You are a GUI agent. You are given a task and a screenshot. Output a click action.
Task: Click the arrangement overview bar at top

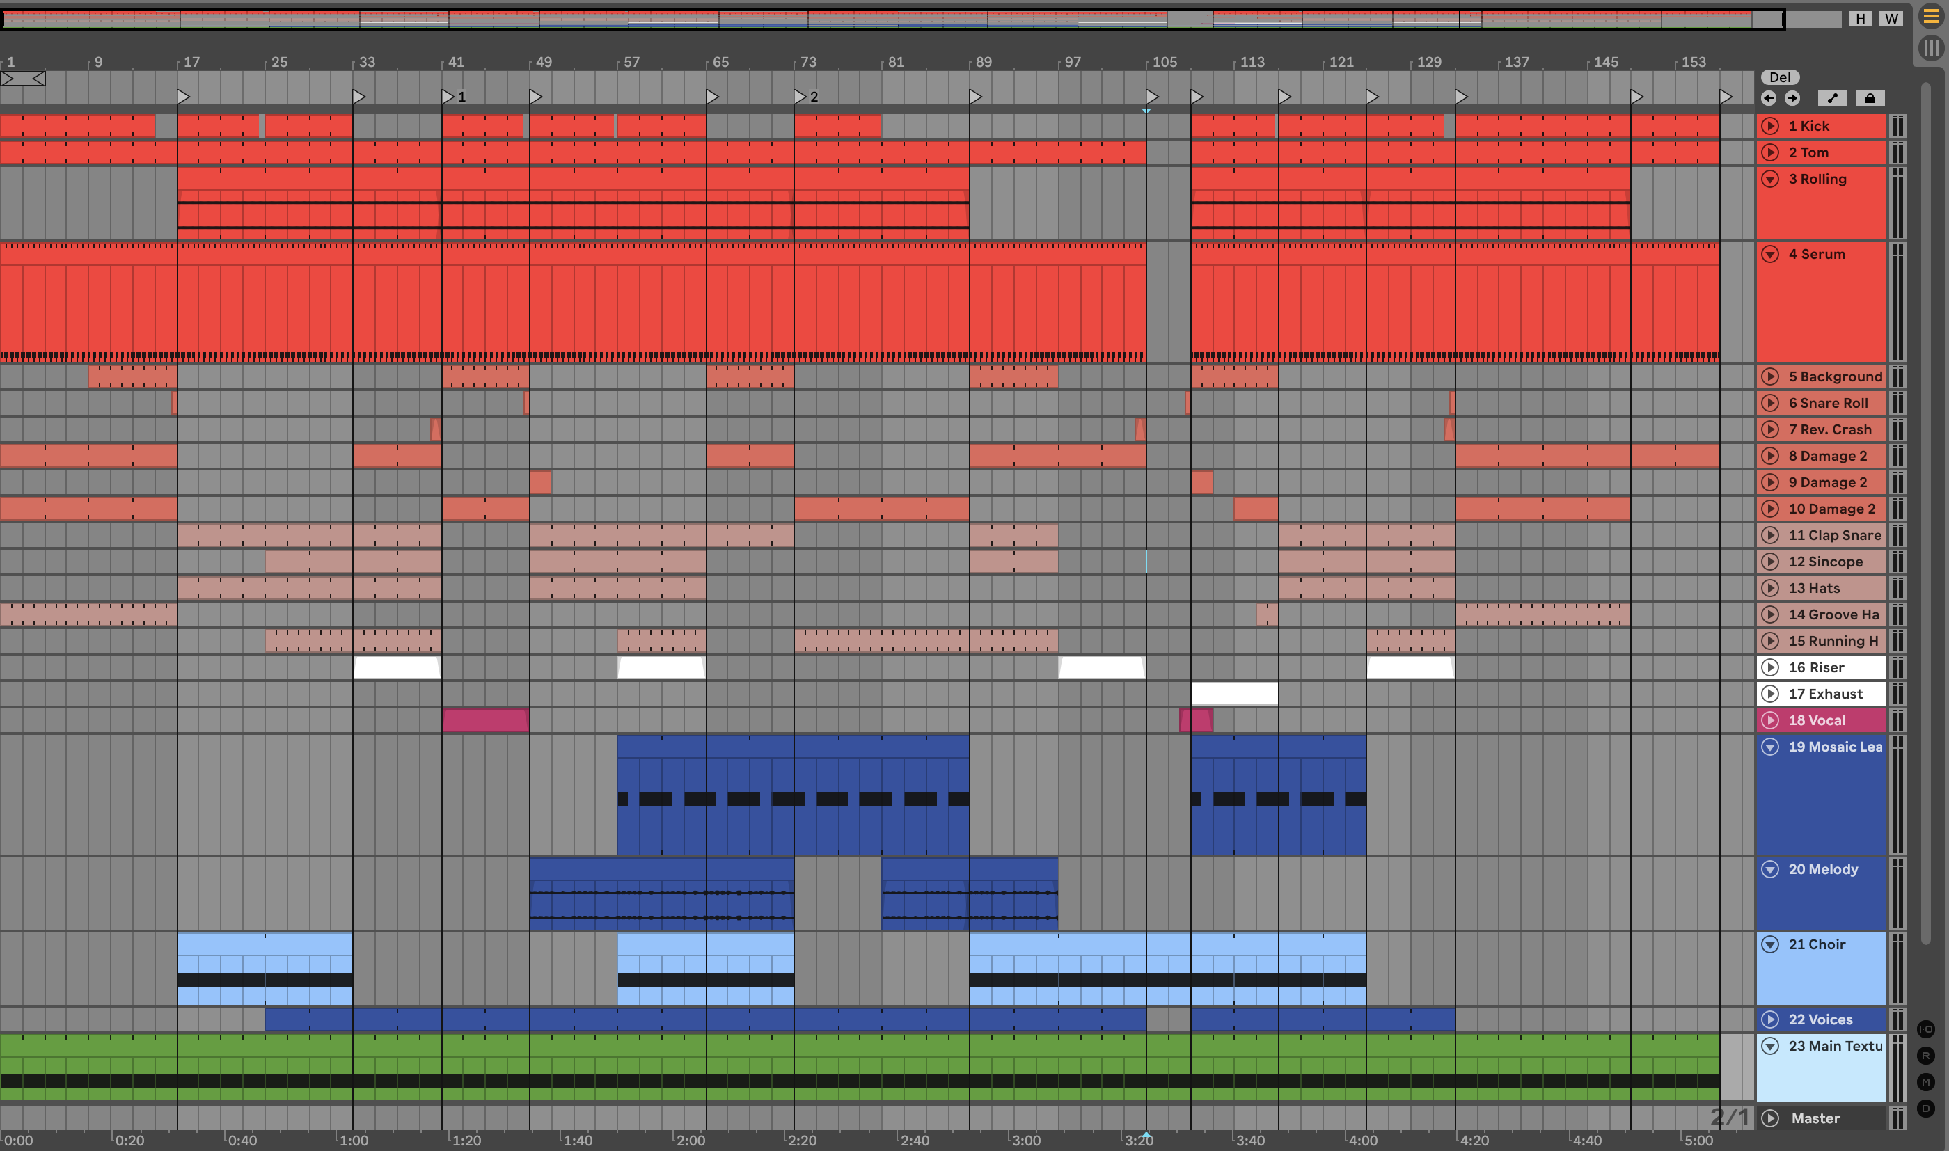tap(892, 19)
